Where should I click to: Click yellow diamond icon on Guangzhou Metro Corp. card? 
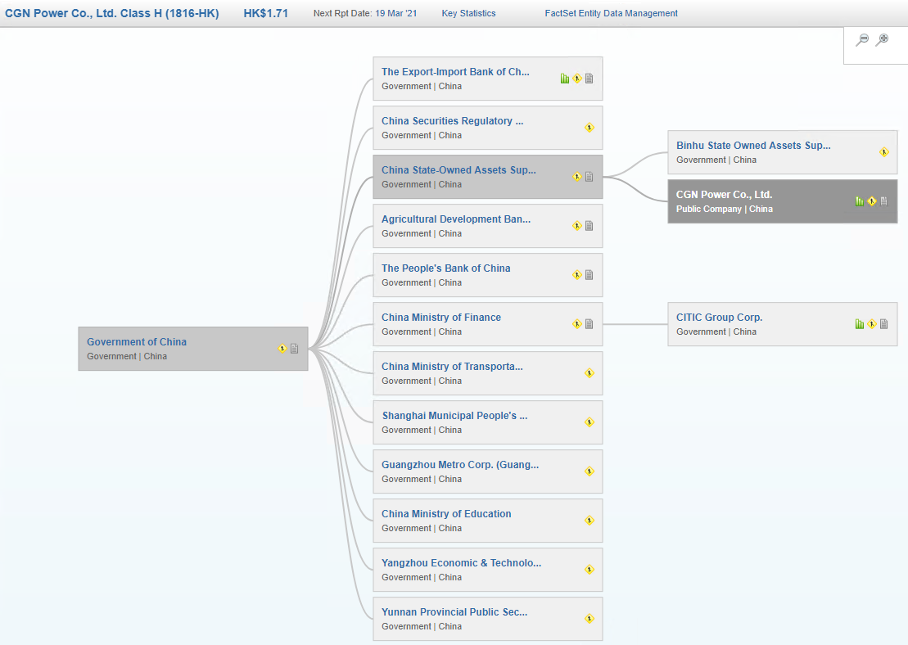pyautogui.click(x=589, y=471)
